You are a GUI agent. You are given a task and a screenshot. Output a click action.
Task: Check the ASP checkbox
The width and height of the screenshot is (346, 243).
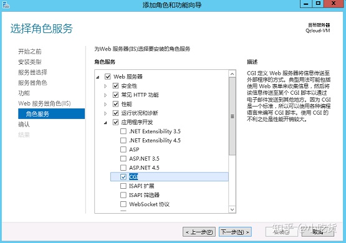pos(123,150)
